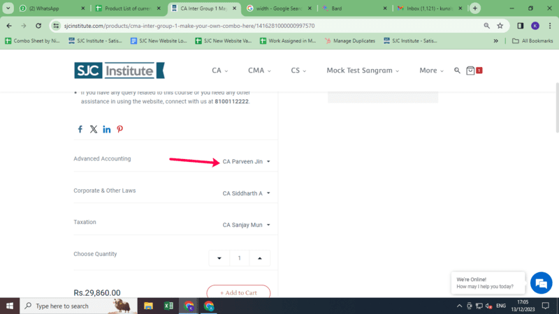Bookmark this page with star icon

tap(500, 26)
